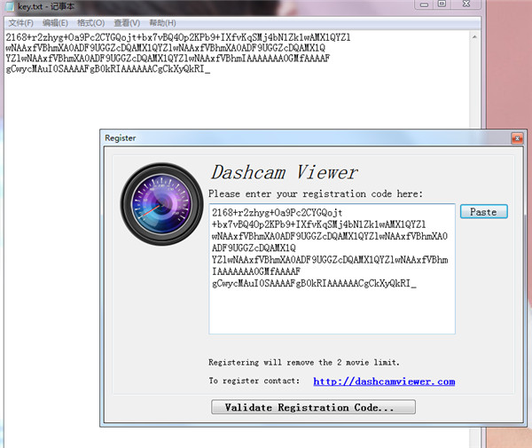Viewport: 532px width, 448px height.
Task: Maximize the key.txt Notepad window
Action: [442, 4]
